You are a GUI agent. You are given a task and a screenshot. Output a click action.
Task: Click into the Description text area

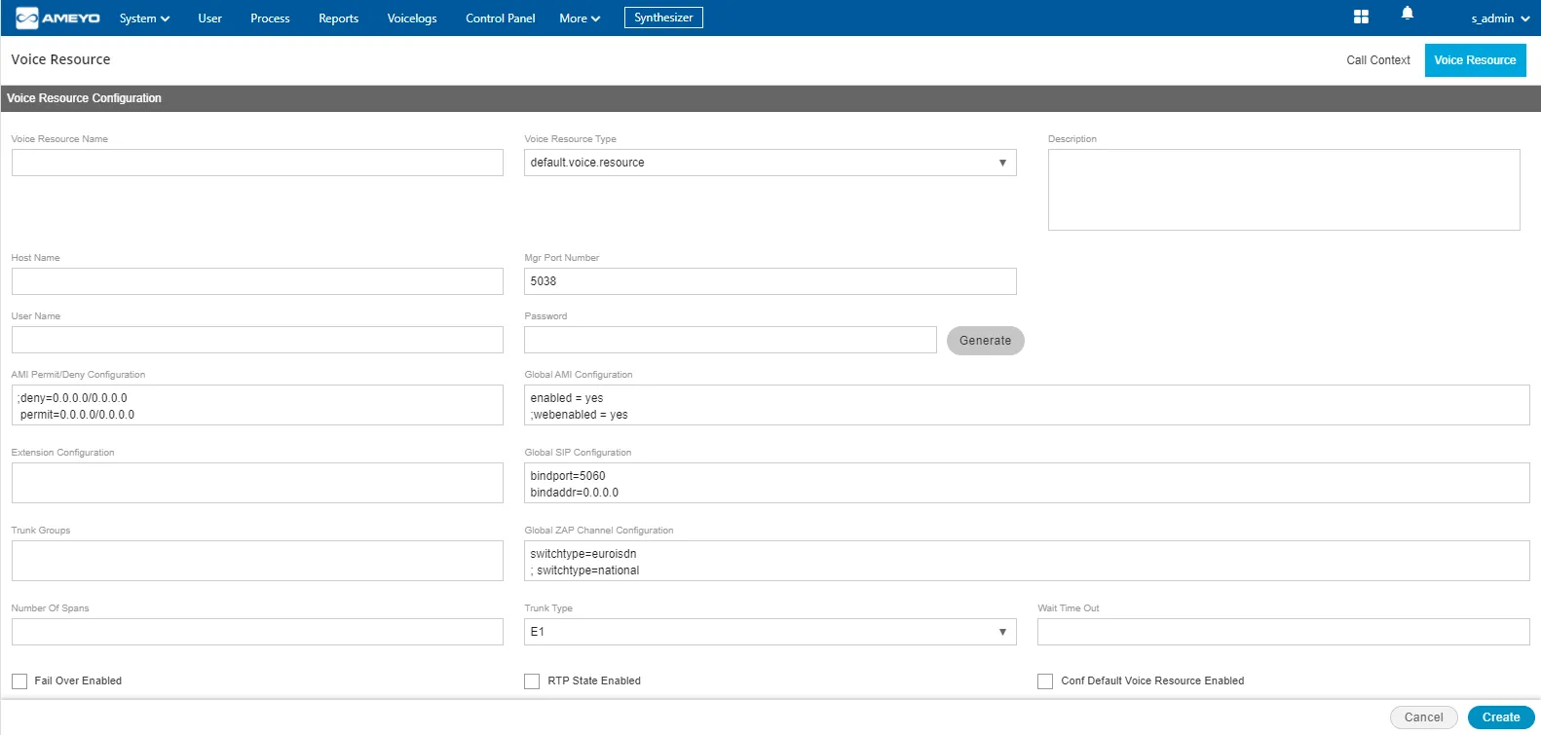pos(1284,190)
